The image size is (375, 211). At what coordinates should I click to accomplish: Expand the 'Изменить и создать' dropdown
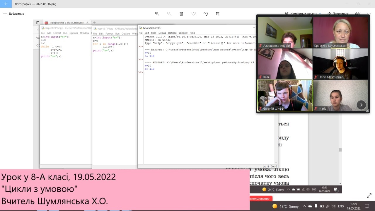coord(320,13)
